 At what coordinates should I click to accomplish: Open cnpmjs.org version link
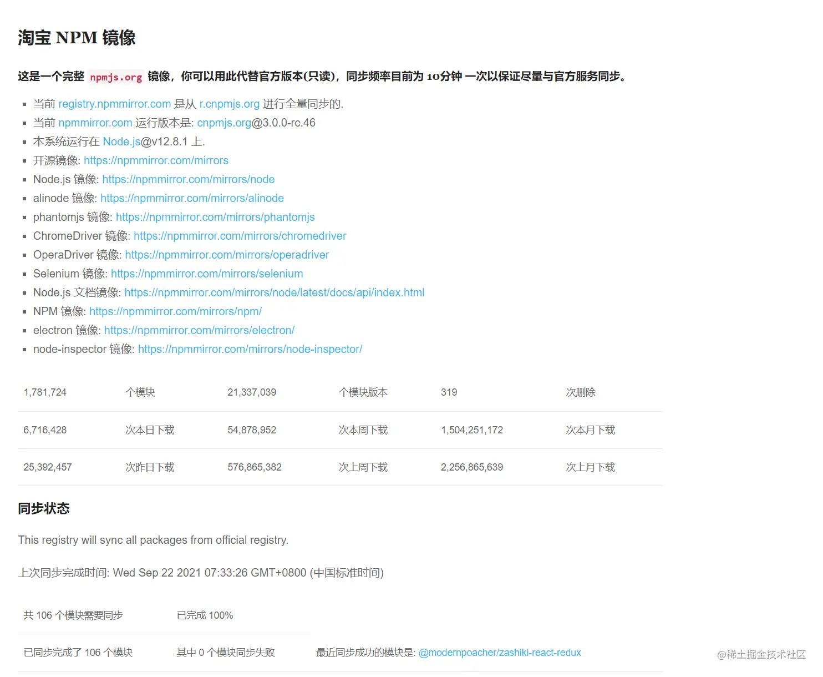[224, 123]
